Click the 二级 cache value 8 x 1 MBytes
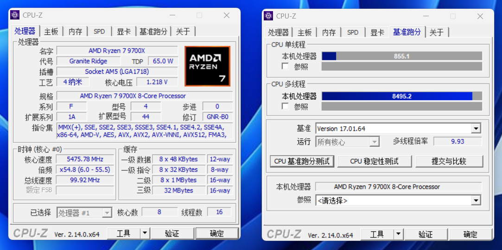Viewport: 502px width, 250px height. click(x=178, y=180)
